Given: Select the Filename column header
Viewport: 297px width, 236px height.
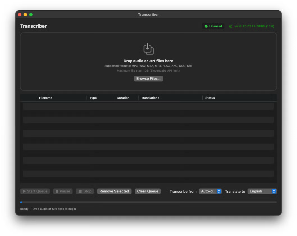Looking at the screenshot, I should click(x=46, y=97).
